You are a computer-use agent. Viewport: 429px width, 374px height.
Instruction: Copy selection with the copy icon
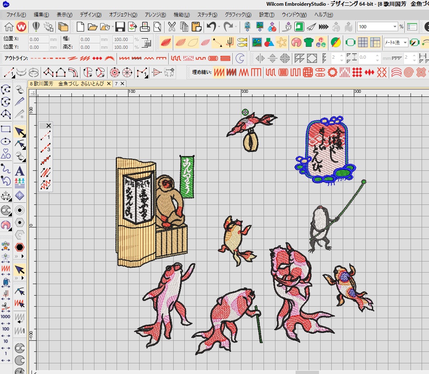tap(184, 27)
